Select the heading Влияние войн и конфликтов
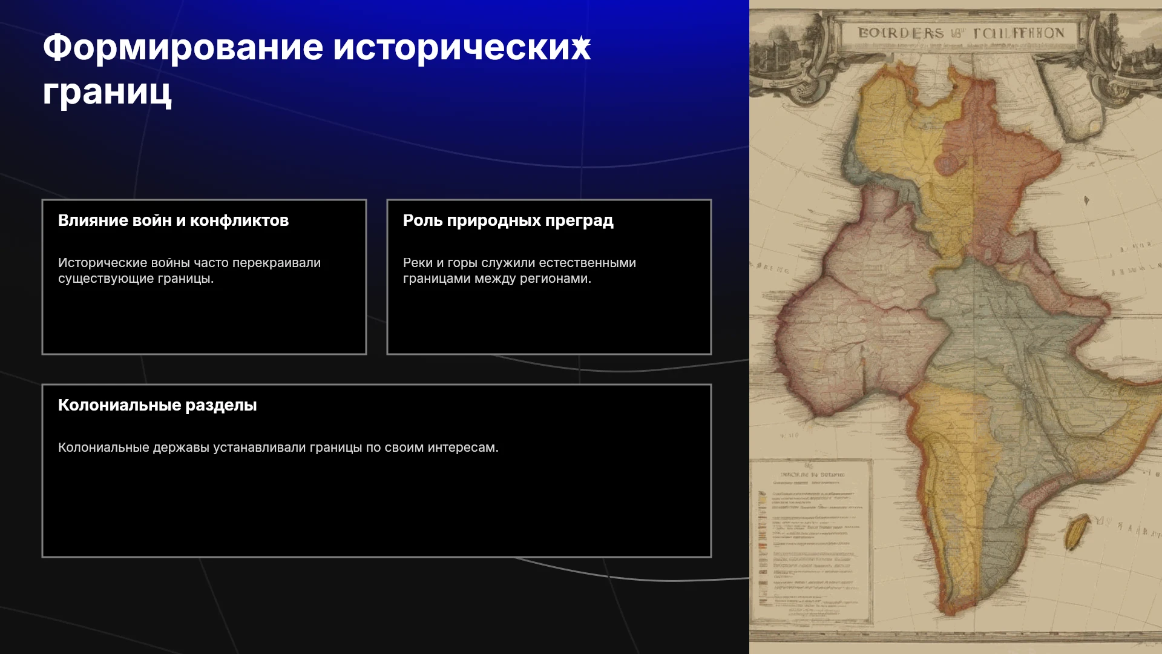Screen dimensions: 1162x654 pyautogui.click(x=173, y=220)
